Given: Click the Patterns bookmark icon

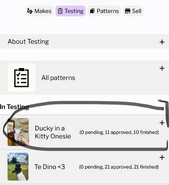Looking at the screenshot, I should (x=92, y=11).
